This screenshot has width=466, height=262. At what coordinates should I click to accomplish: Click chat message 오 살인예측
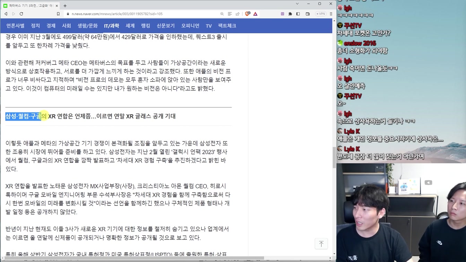click(x=351, y=86)
